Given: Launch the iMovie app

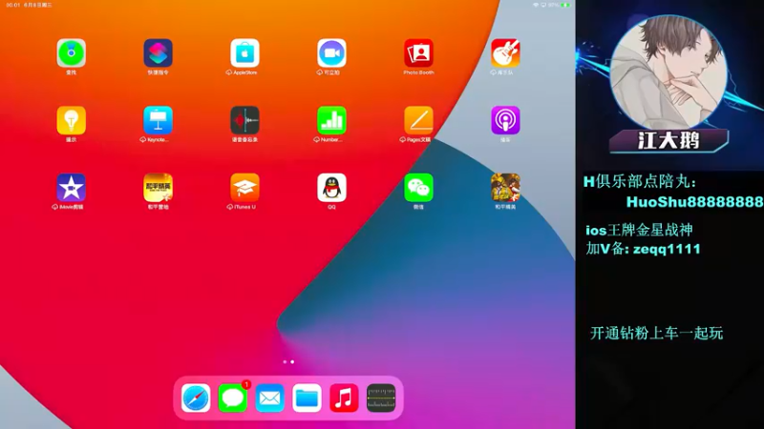Looking at the screenshot, I should pyautogui.click(x=71, y=187).
